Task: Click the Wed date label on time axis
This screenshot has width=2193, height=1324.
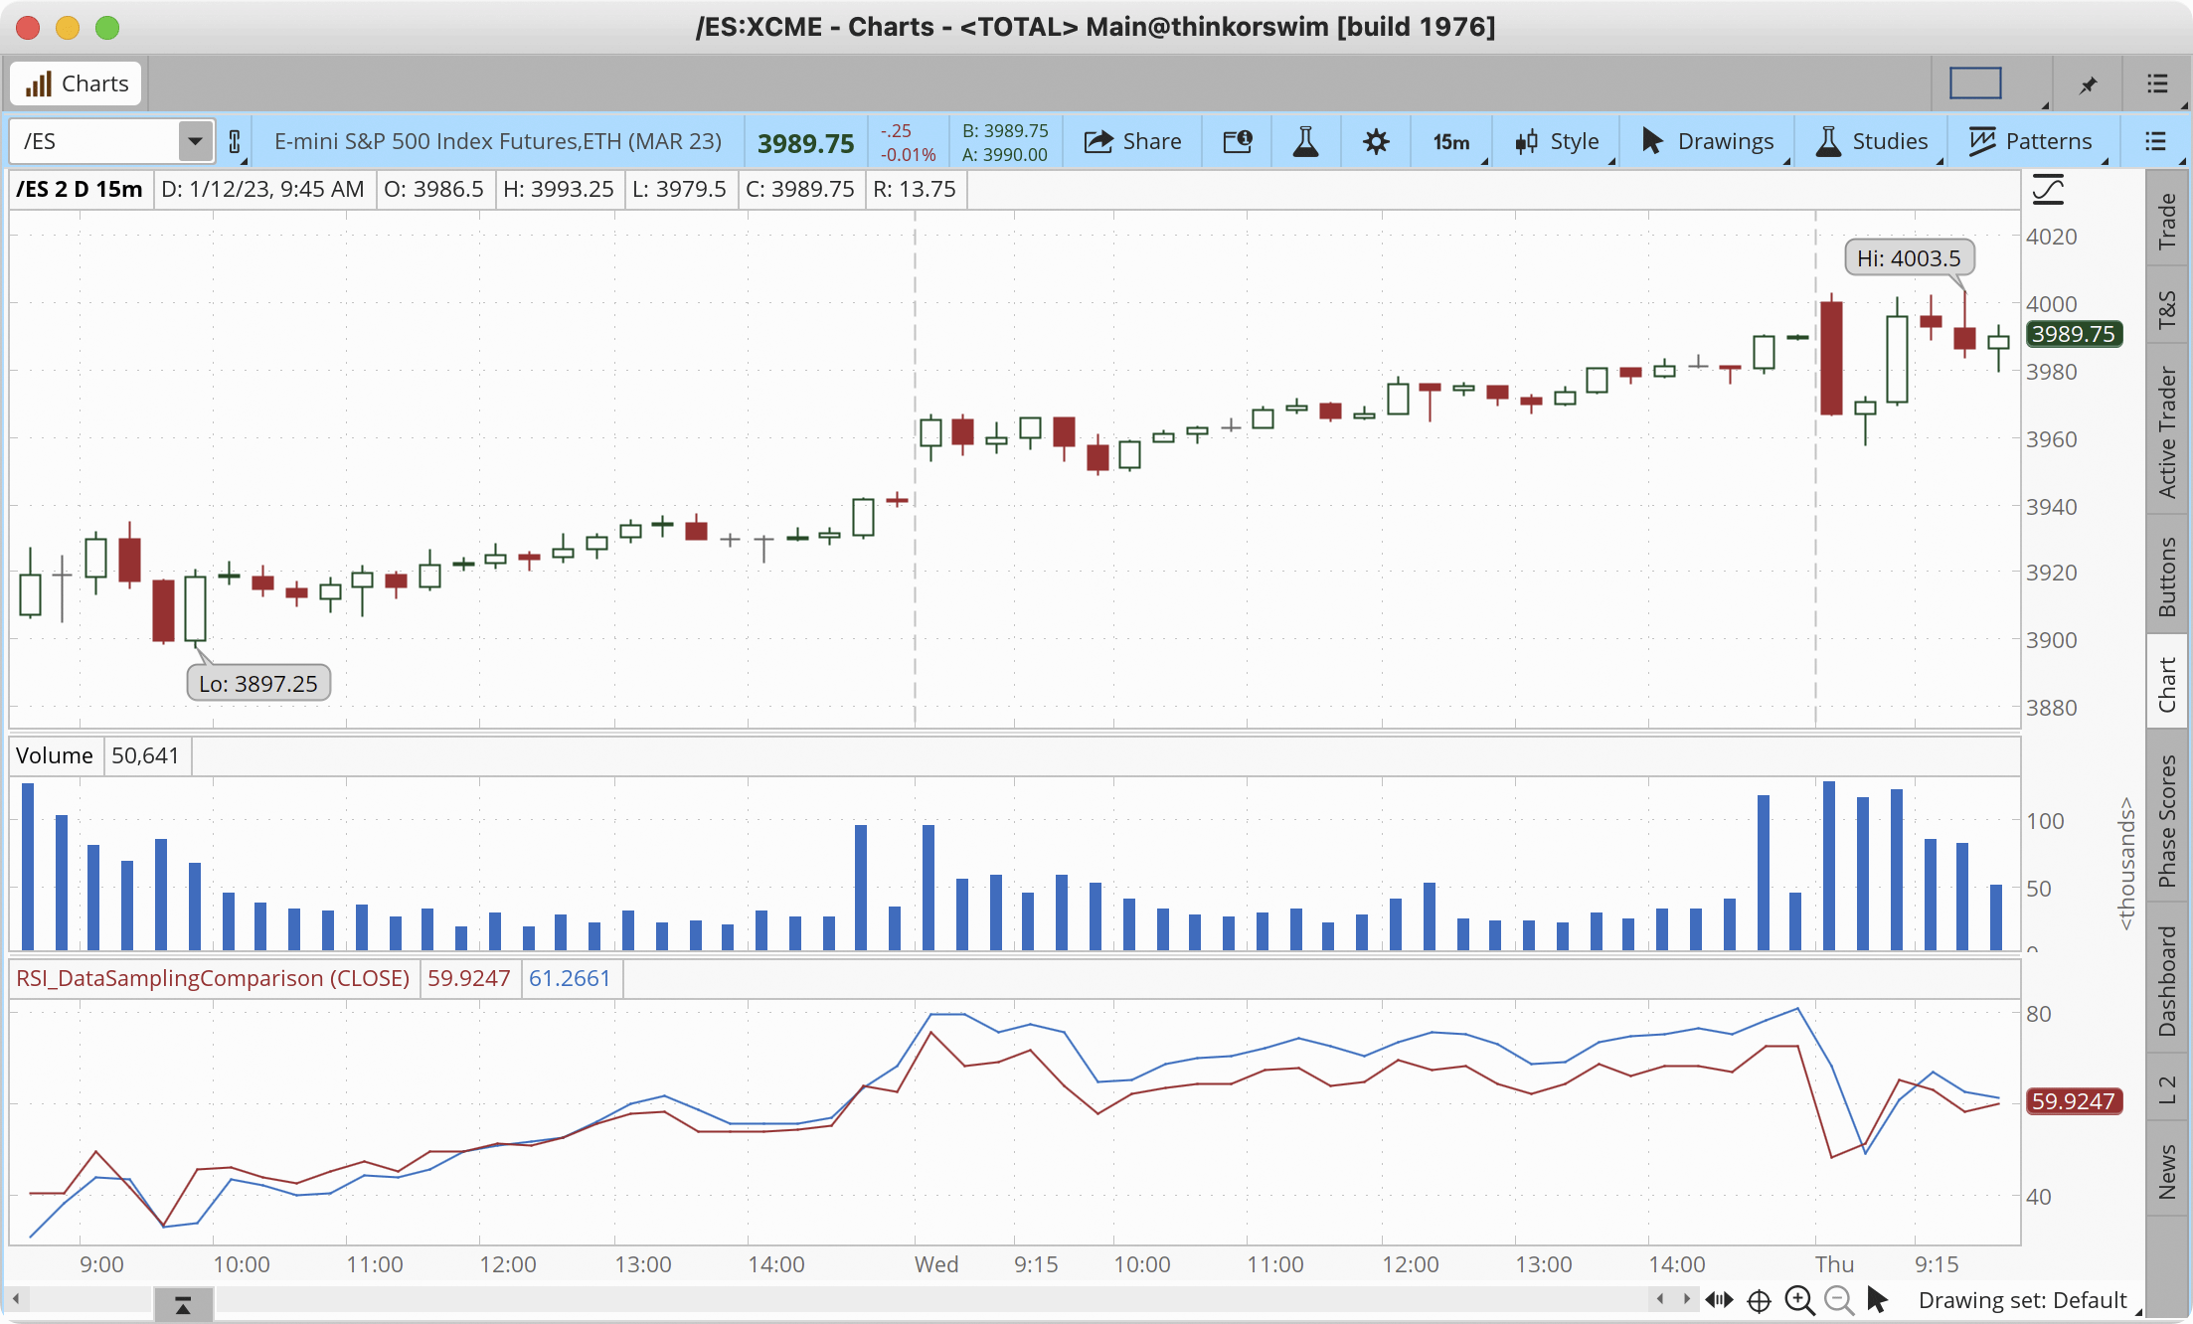Action: [936, 1264]
